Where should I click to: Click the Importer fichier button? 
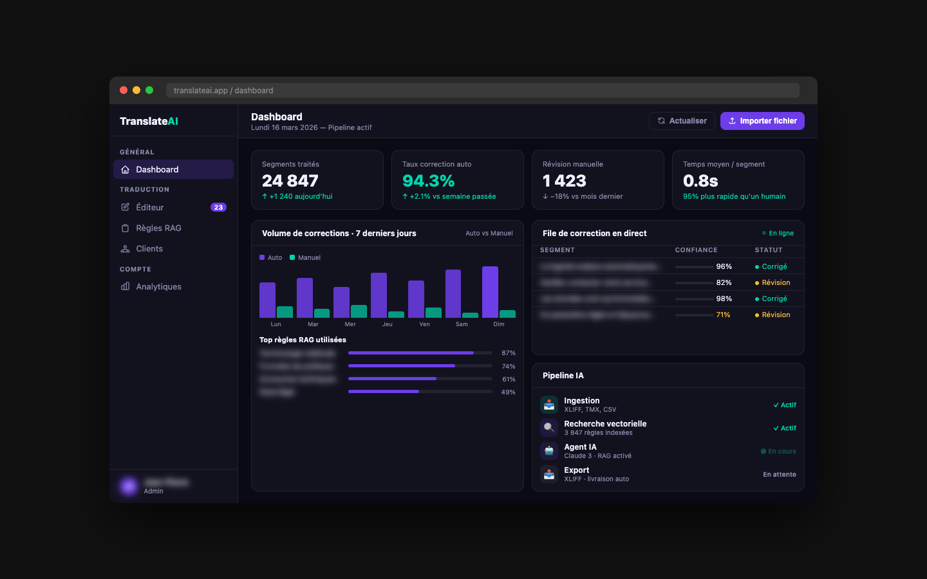tap(762, 121)
